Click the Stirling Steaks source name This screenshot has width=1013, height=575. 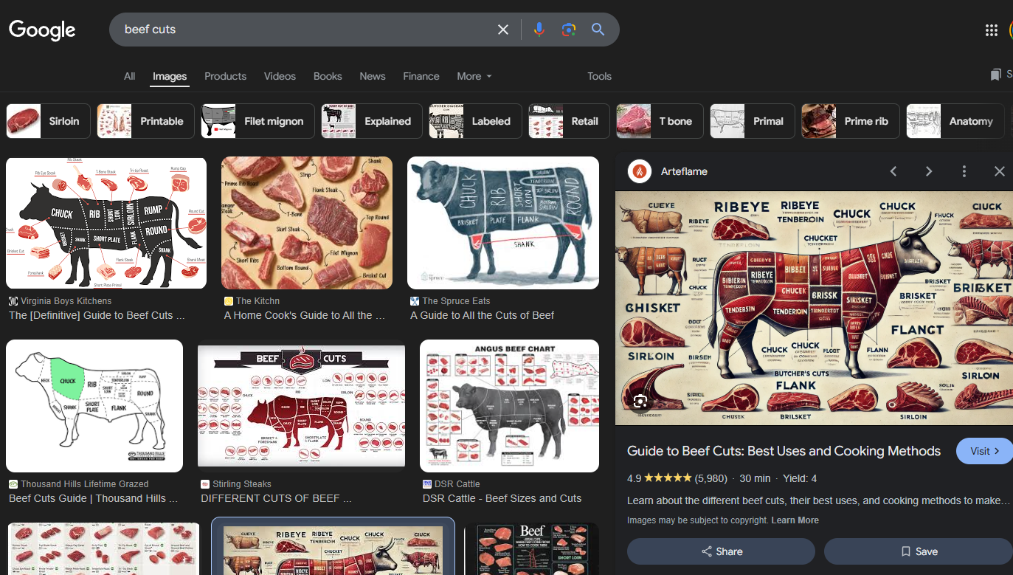coord(242,483)
